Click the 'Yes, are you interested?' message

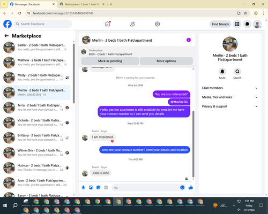point(172,94)
